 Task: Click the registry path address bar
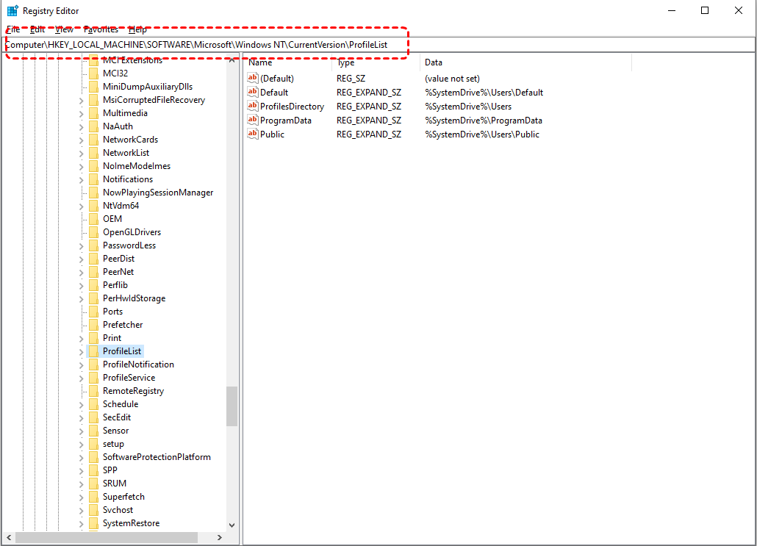pyautogui.click(x=378, y=44)
